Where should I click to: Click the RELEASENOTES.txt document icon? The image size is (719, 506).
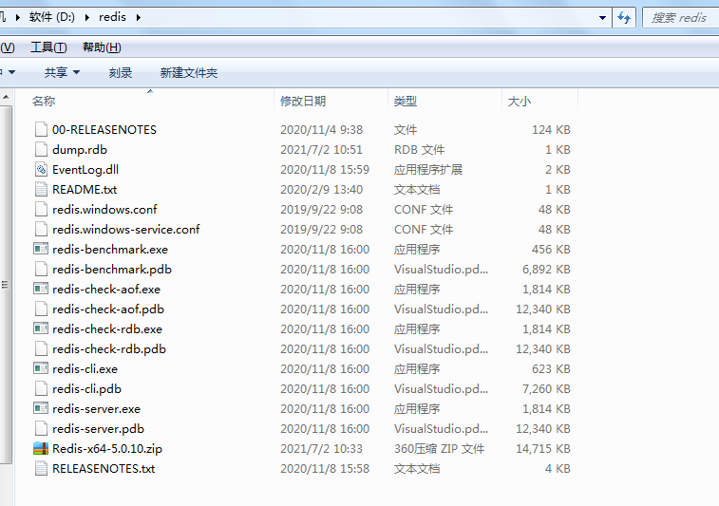click(x=41, y=468)
